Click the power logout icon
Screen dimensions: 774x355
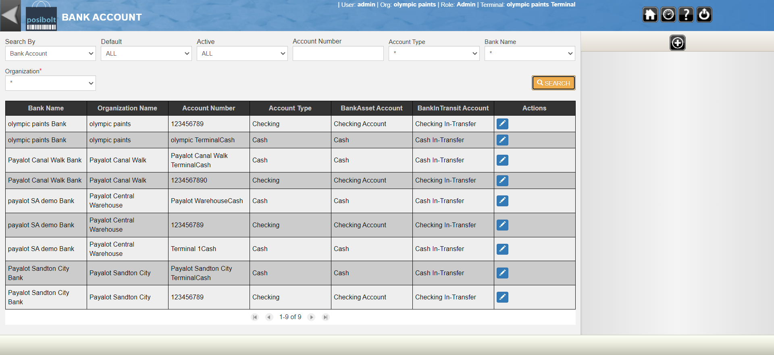tap(704, 15)
